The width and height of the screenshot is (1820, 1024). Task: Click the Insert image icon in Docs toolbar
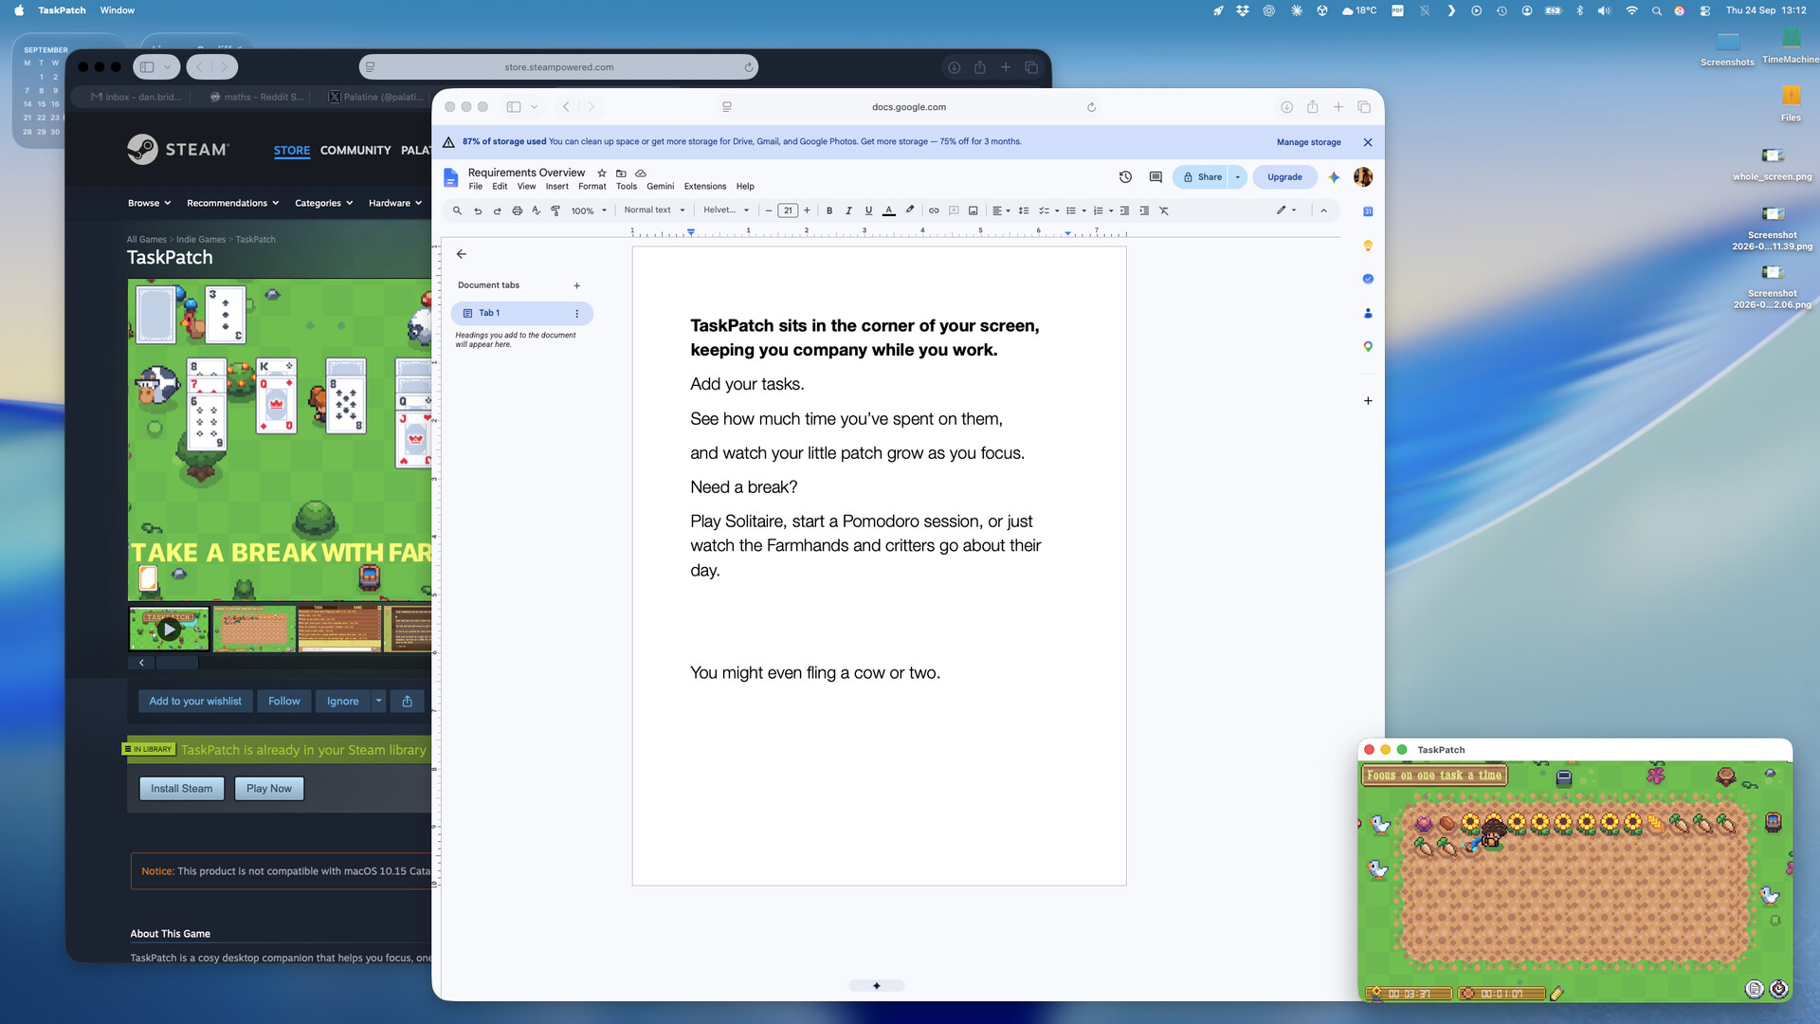point(973,210)
